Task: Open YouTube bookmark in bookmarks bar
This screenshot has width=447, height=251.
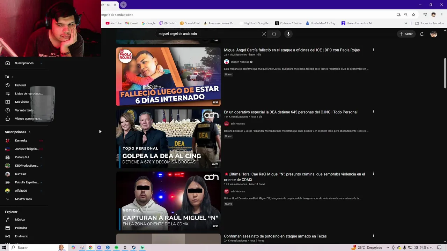Action: (113, 23)
